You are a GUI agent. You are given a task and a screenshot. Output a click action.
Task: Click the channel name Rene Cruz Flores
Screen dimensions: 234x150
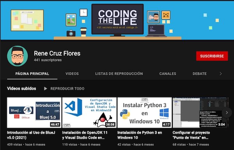[57, 54]
